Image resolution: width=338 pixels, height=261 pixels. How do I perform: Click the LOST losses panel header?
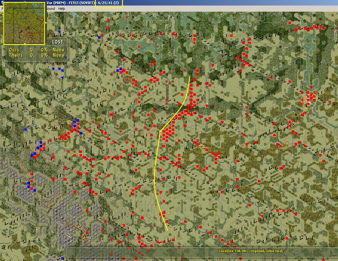pos(57,42)
